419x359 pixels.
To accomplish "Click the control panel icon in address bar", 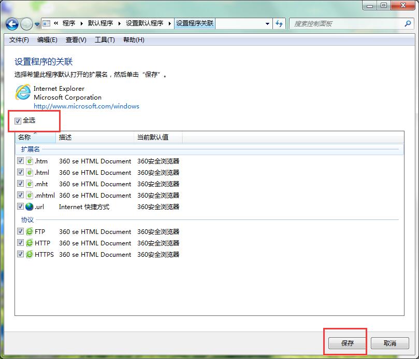I will 47,23.
